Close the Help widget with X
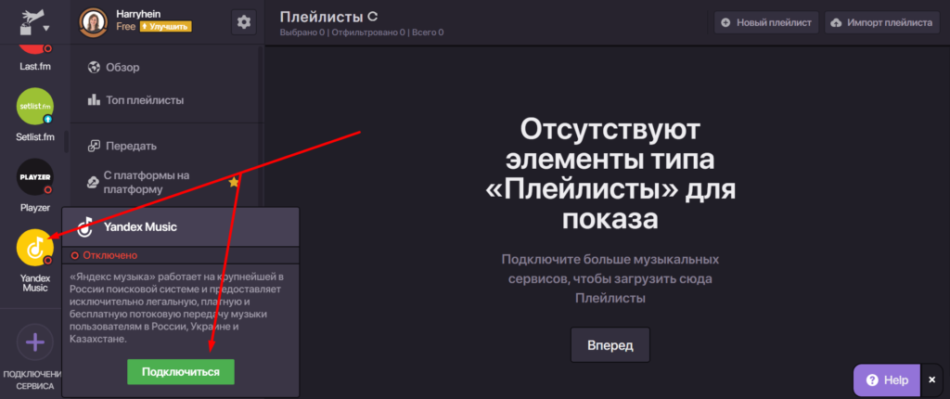 click(x=931, y=380)
